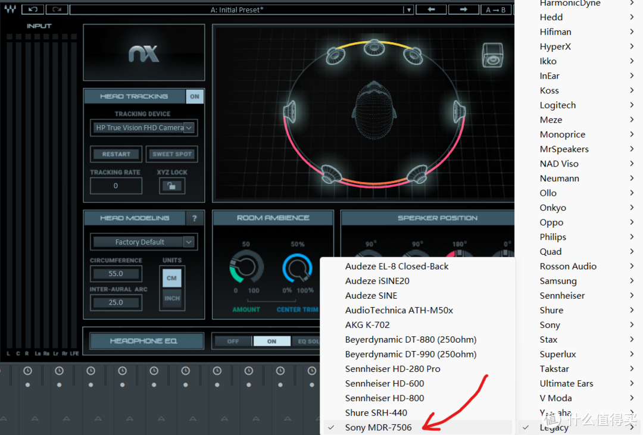Click the Initial Preset name field
This screenshot has height=435, width=643.
(236, 10)
